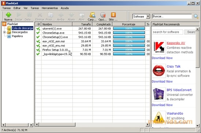Click the Kaspersky AV logo thumbnail

[x=159, y=47]
